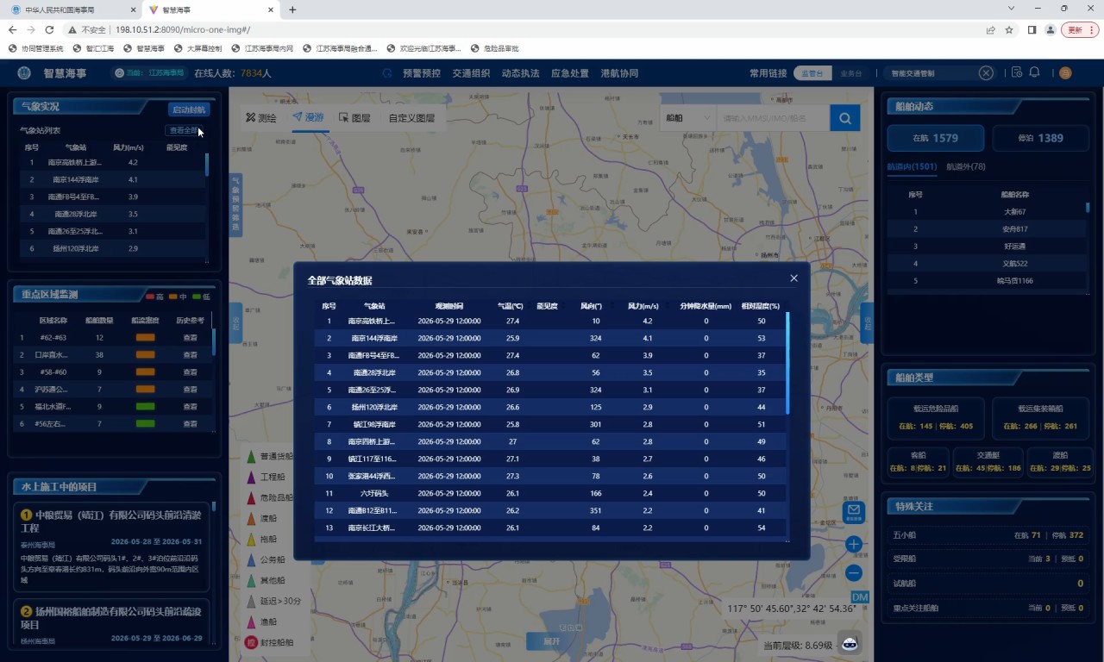Image resolution: width=1104 pixels, height=662 pixels.
Task: Click 查看 link for #62-#63 region
Action: tap(190, 338)
